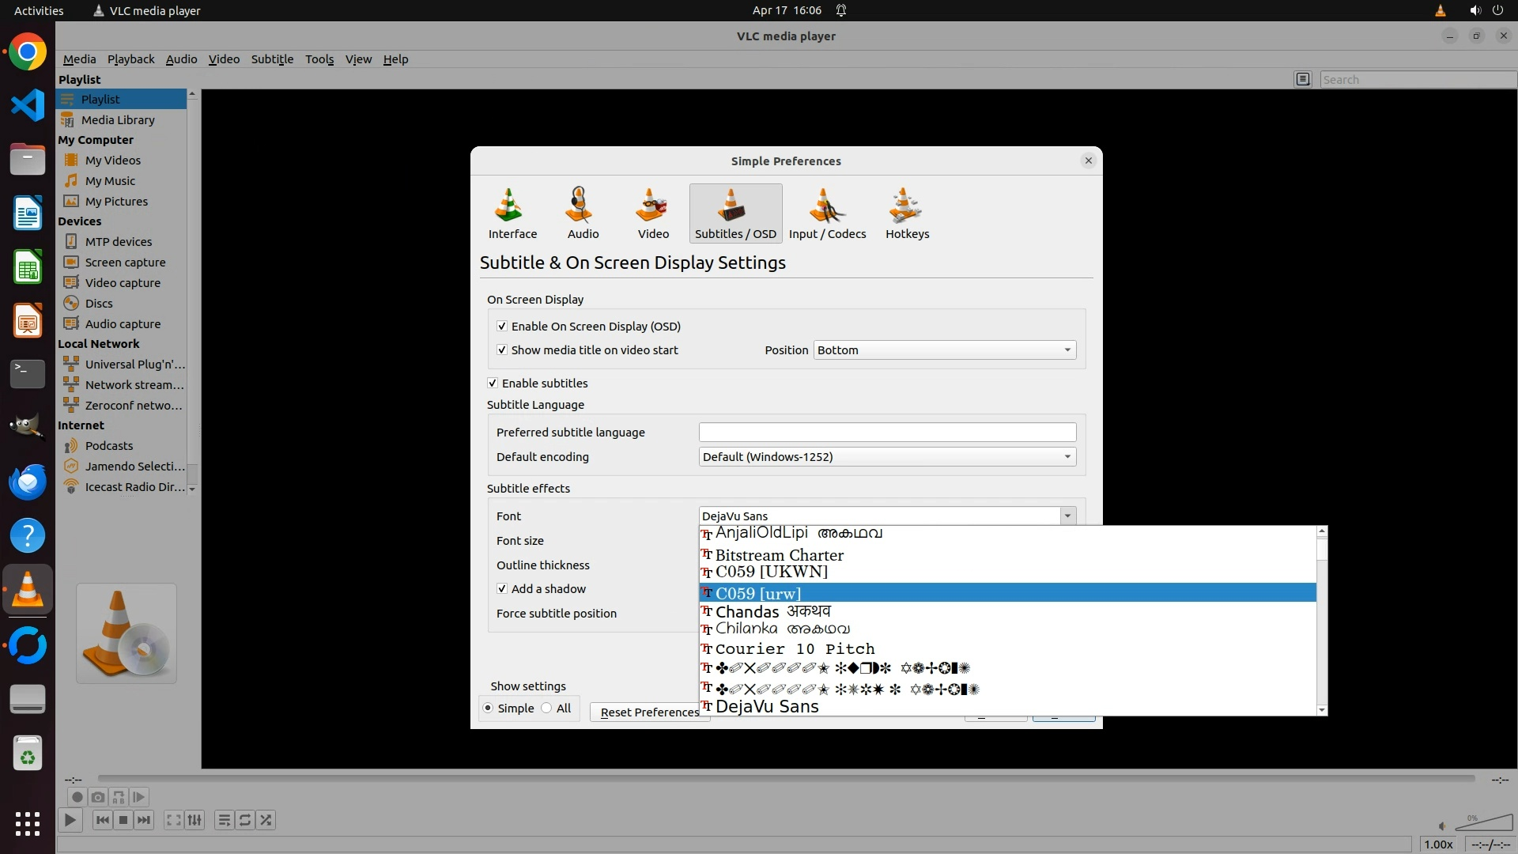Select the All show settings radio button
This screenshot has height=854, width=1518.
[x=547, y=708]
